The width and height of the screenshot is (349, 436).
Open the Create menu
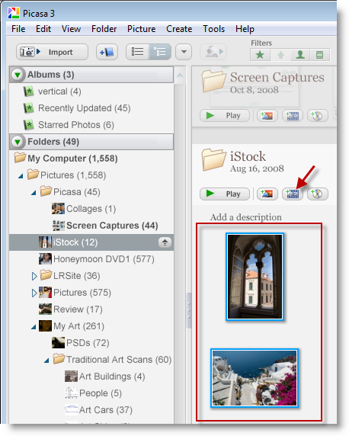(179, 29)
